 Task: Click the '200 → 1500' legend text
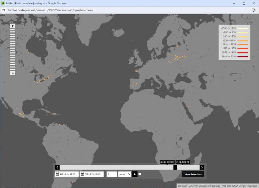[x=229, y=36]
